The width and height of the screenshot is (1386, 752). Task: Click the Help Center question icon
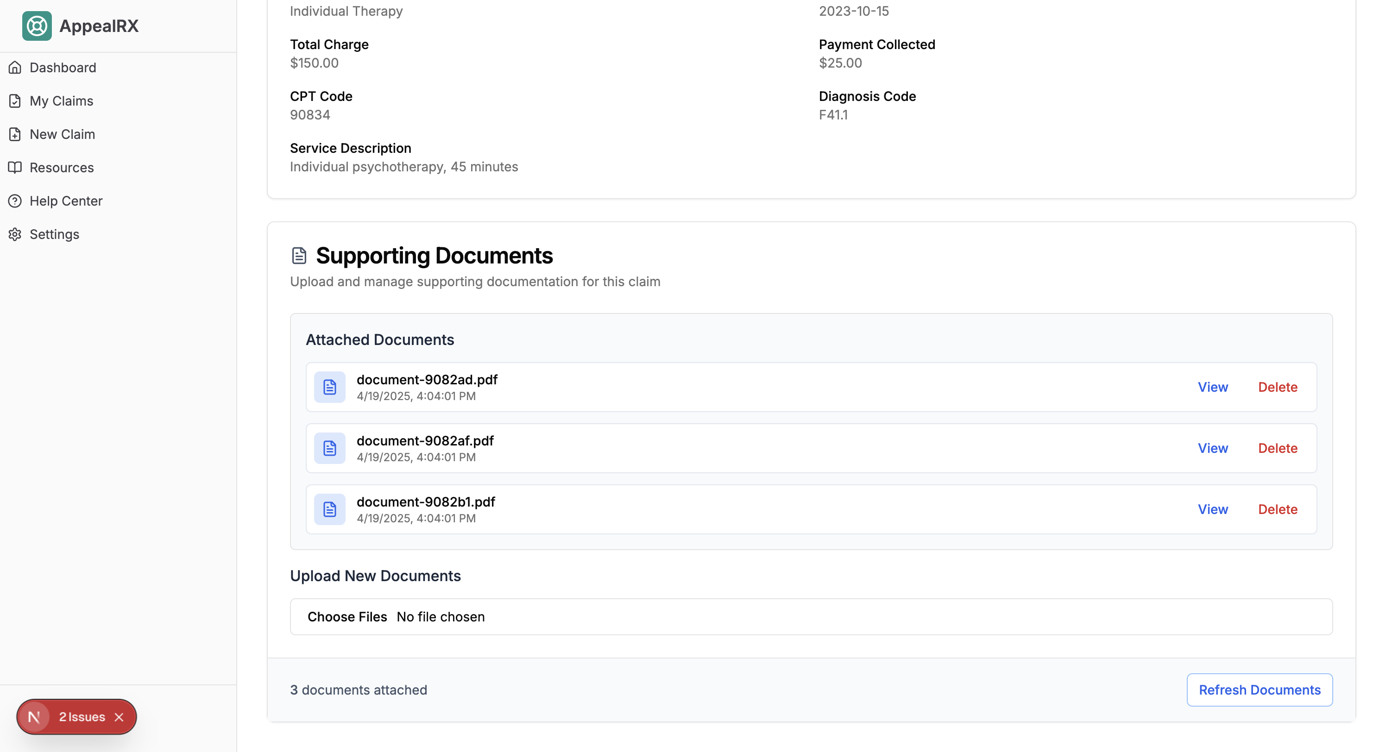(15, 201)
